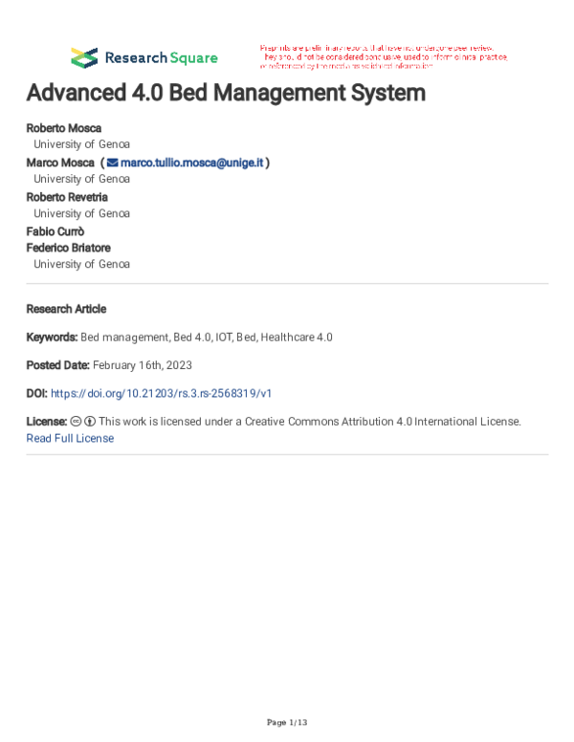Click the title Advanced 4.0 Bed Management System
The height and width of the screenshot is (742, 574).
226,93
